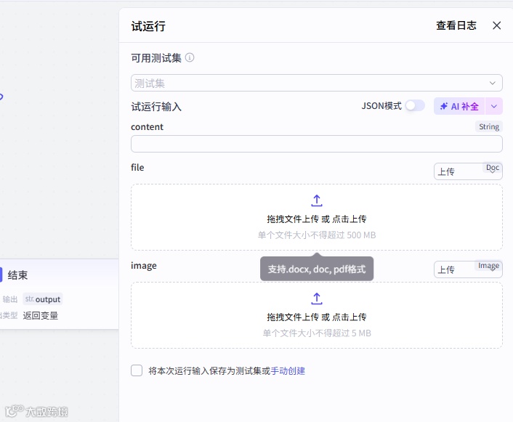Viewport: 513px width, 422px height.
Task: Click the AI 补全 button
Action: pyautogui.click(x=459, y=106)
